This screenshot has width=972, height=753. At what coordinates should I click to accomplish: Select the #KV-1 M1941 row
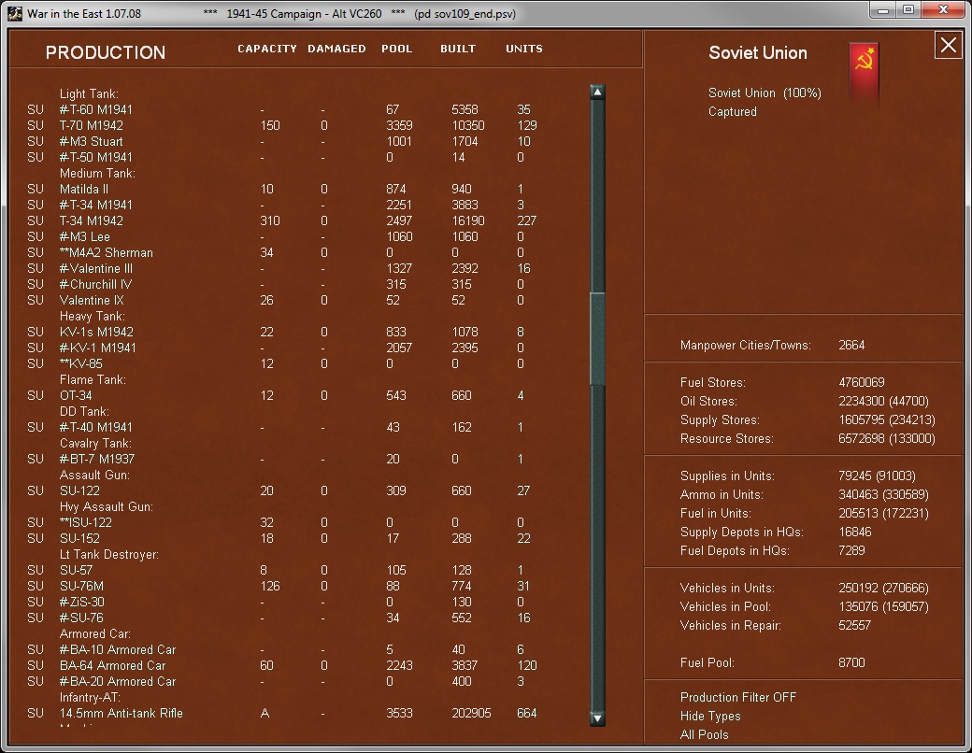(x=282, y=348)
